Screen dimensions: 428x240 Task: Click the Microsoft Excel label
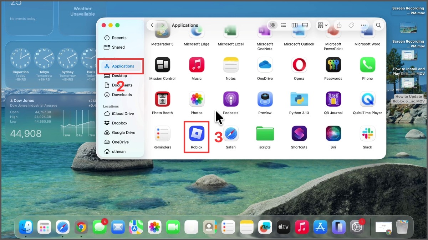[231, 44]
